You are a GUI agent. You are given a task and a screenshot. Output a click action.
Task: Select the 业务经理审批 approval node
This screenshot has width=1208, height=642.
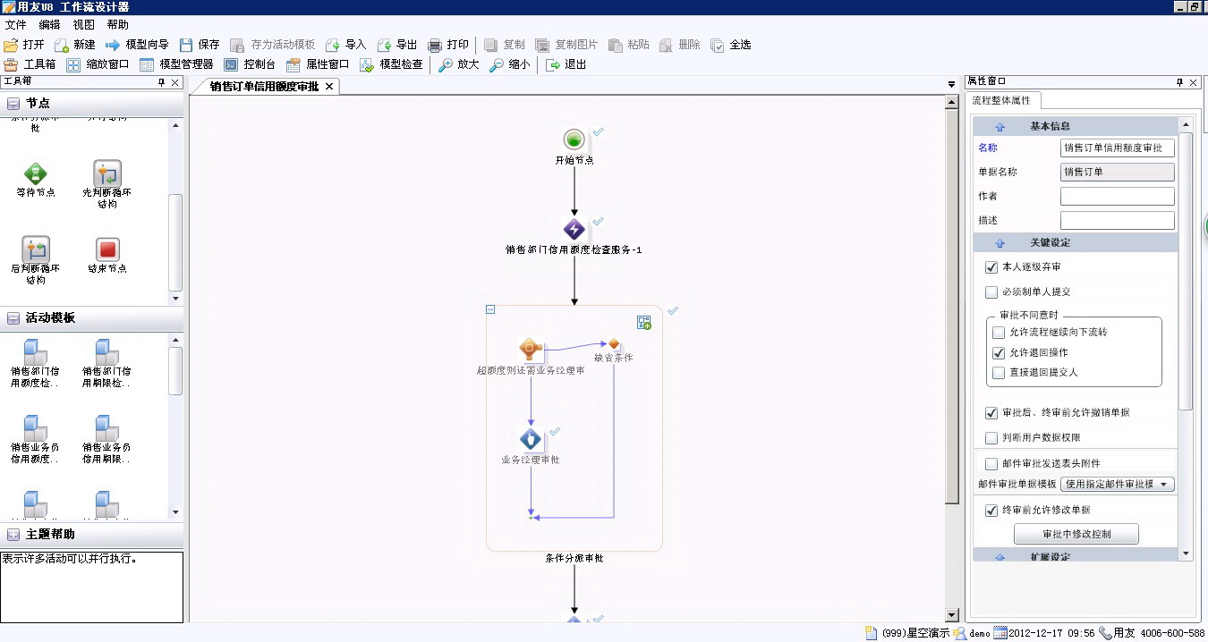[x=531, y=440]
